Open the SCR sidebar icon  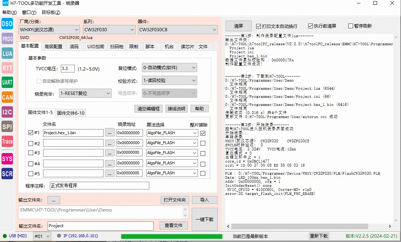7,174
